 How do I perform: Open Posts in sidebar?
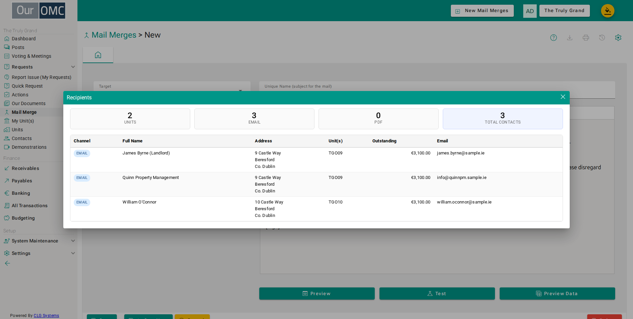pyautogui.click(x=18, y=47)
